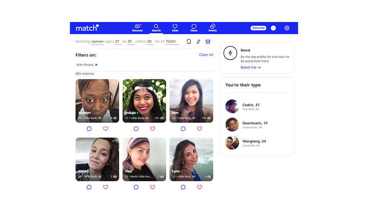Open the filter sliders icon
Image resolution: width=368 pixels, height=215 pixels.
click(x=208, y=42)
